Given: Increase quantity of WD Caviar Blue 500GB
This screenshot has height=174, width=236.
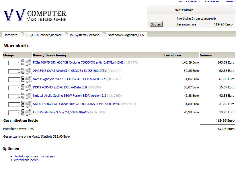Looking at the screenshot, I should point(23,102).
